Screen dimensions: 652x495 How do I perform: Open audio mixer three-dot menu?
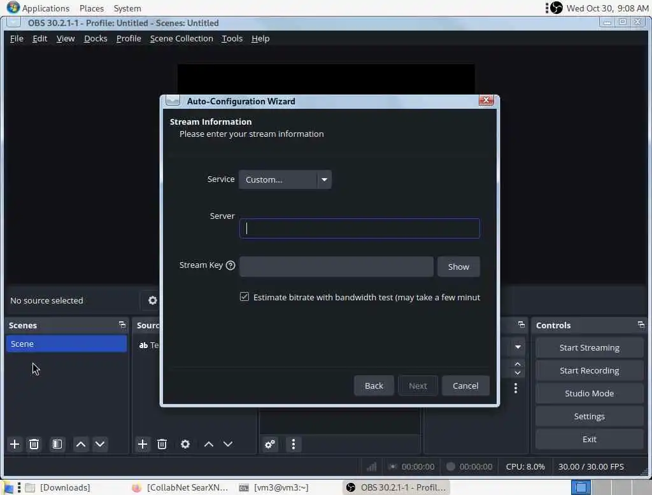(294, 444)
